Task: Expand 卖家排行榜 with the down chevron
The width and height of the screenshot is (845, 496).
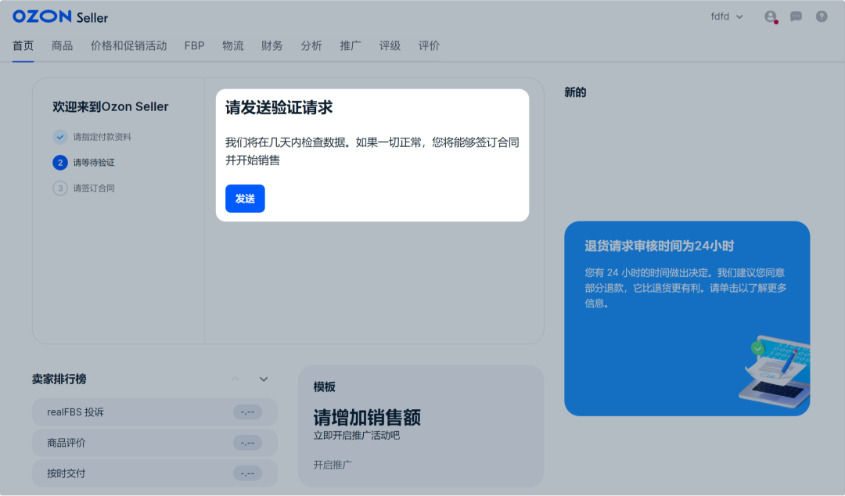Action: [264, 379]
